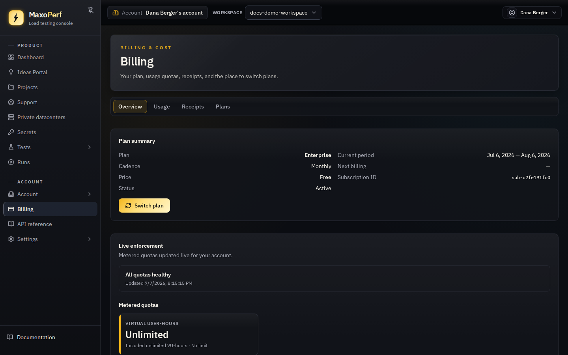568x355 pixels.
Task: Click the Account building icon in sidebar
Action: [x=11, y=194]
